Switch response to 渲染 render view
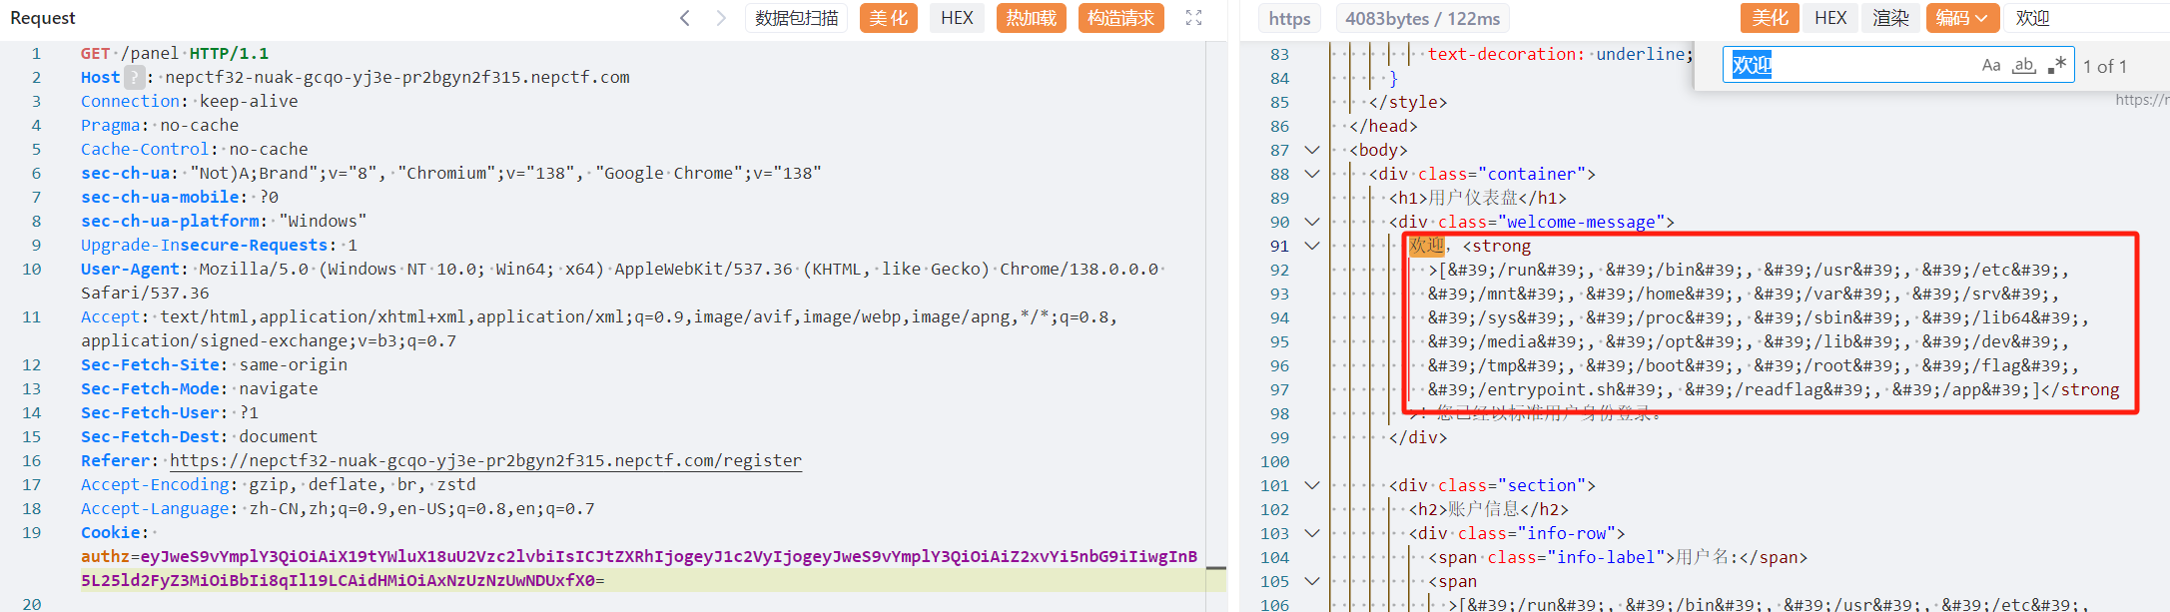The height and width of the screenshot is (612, 2170). pyautogui.click(x=1890, y=18)
